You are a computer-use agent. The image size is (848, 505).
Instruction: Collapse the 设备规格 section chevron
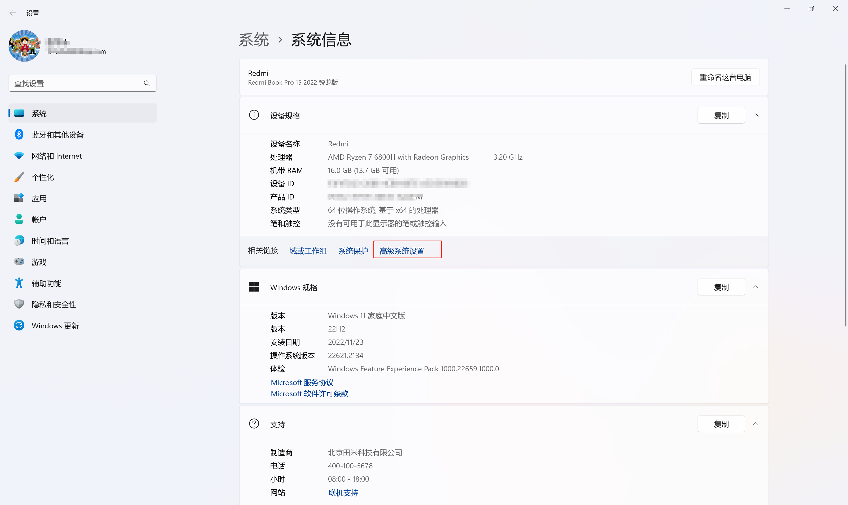pos(756,115)
